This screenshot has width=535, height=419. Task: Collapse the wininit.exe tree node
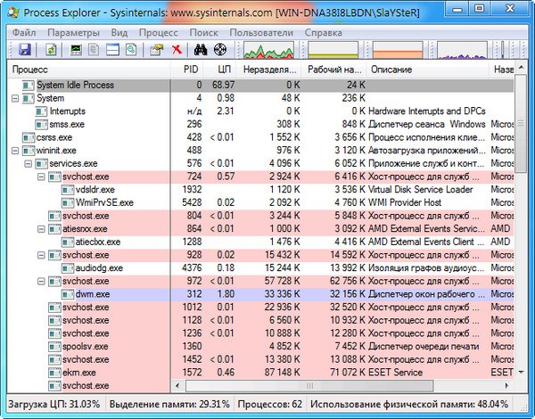click(x=15, y=152)
